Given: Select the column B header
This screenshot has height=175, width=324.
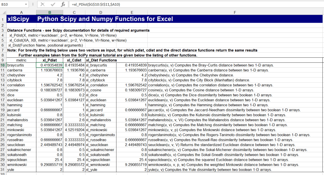Looking at the screenshot, I should pos(50,12).
